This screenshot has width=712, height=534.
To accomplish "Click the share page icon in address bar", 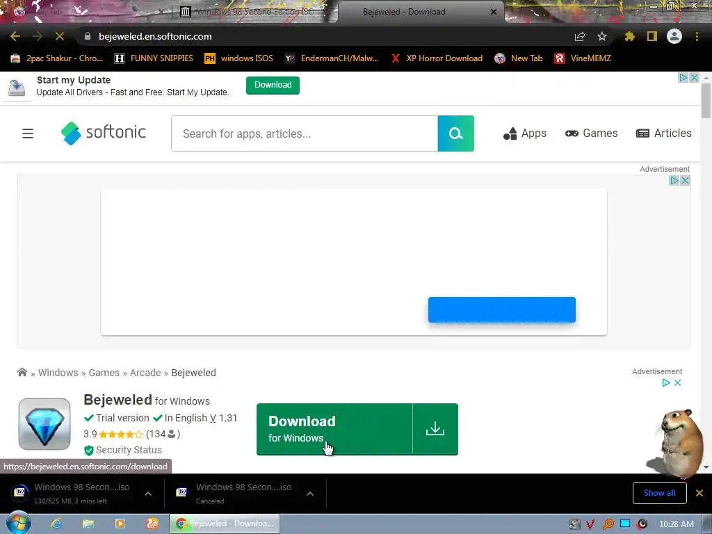I will (x=580, y=36).
